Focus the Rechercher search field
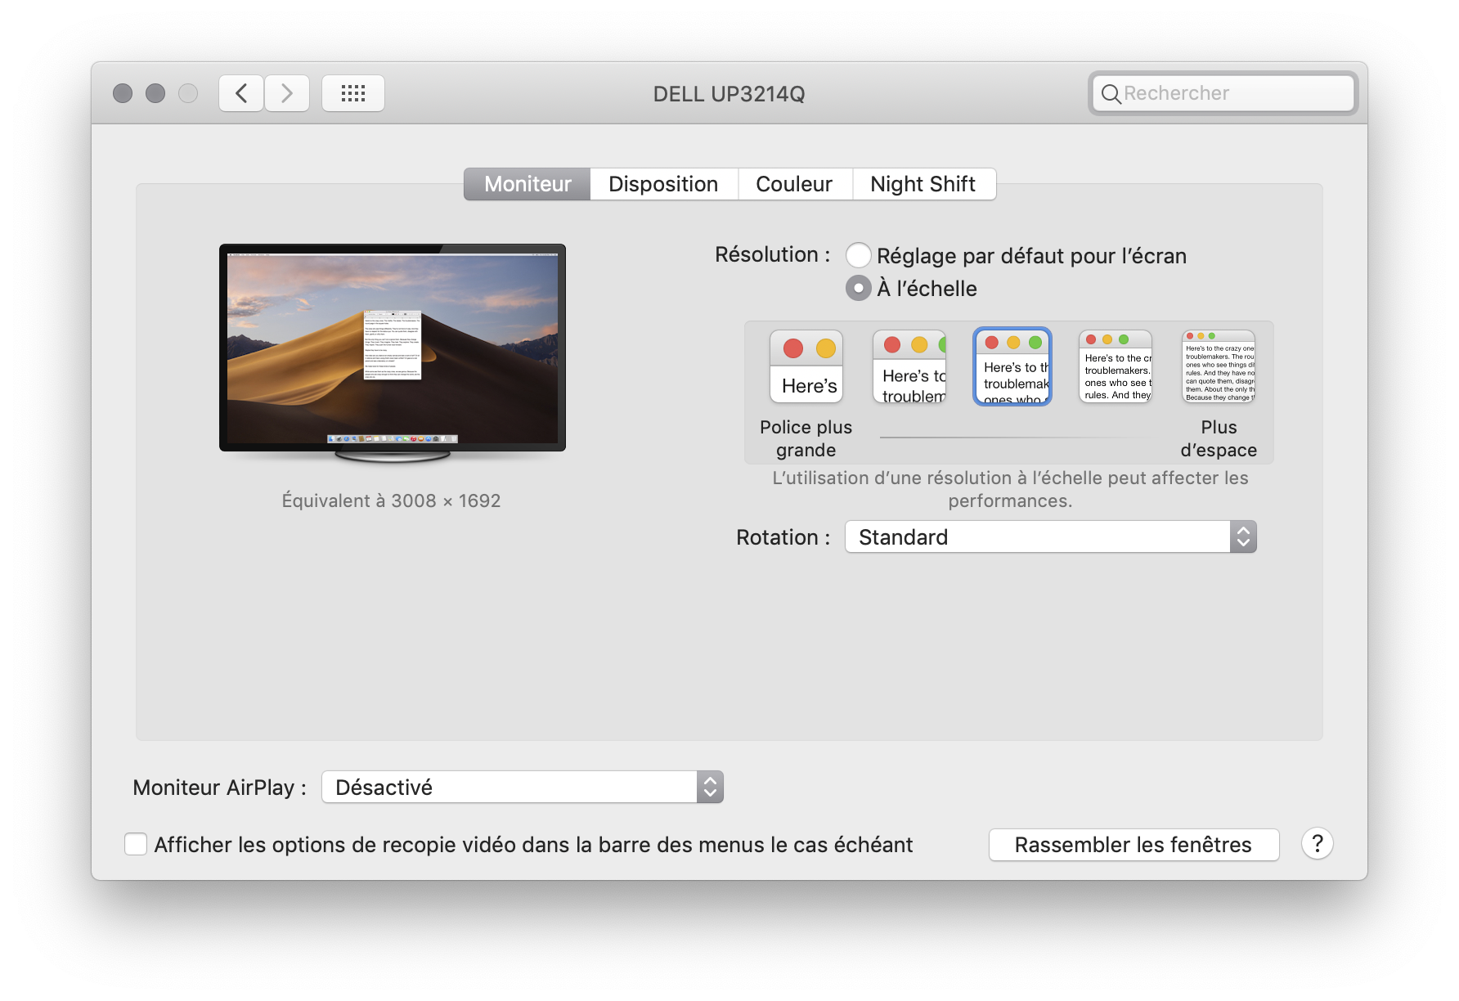 click(x=1223, y=93)
